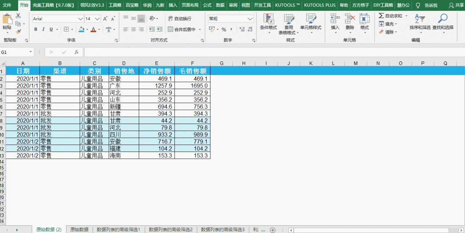
Task: Switch to 原始数据 sheet tab
Action: [x=79, y=230]
